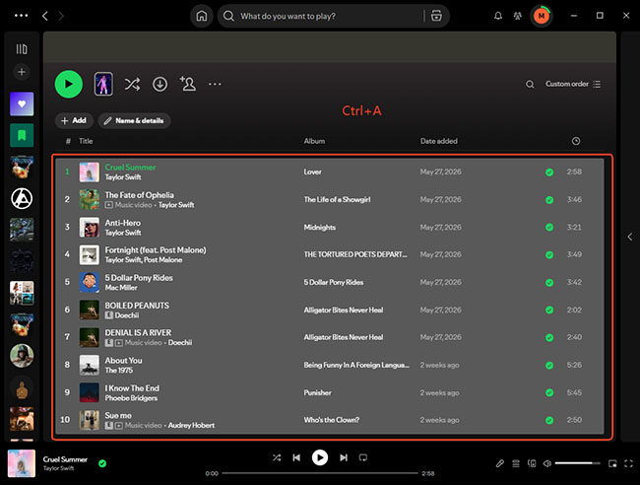This screenshot has height=485, width=640.
Task: Open Taylor Swift link under Anti-Hero
Action: tap(123, 233)
